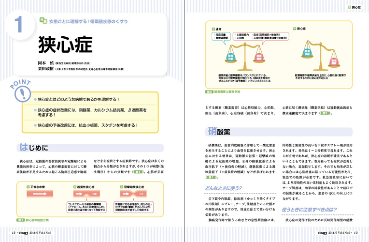Click the POINT exclamation mark icon

tap(23, 93)
